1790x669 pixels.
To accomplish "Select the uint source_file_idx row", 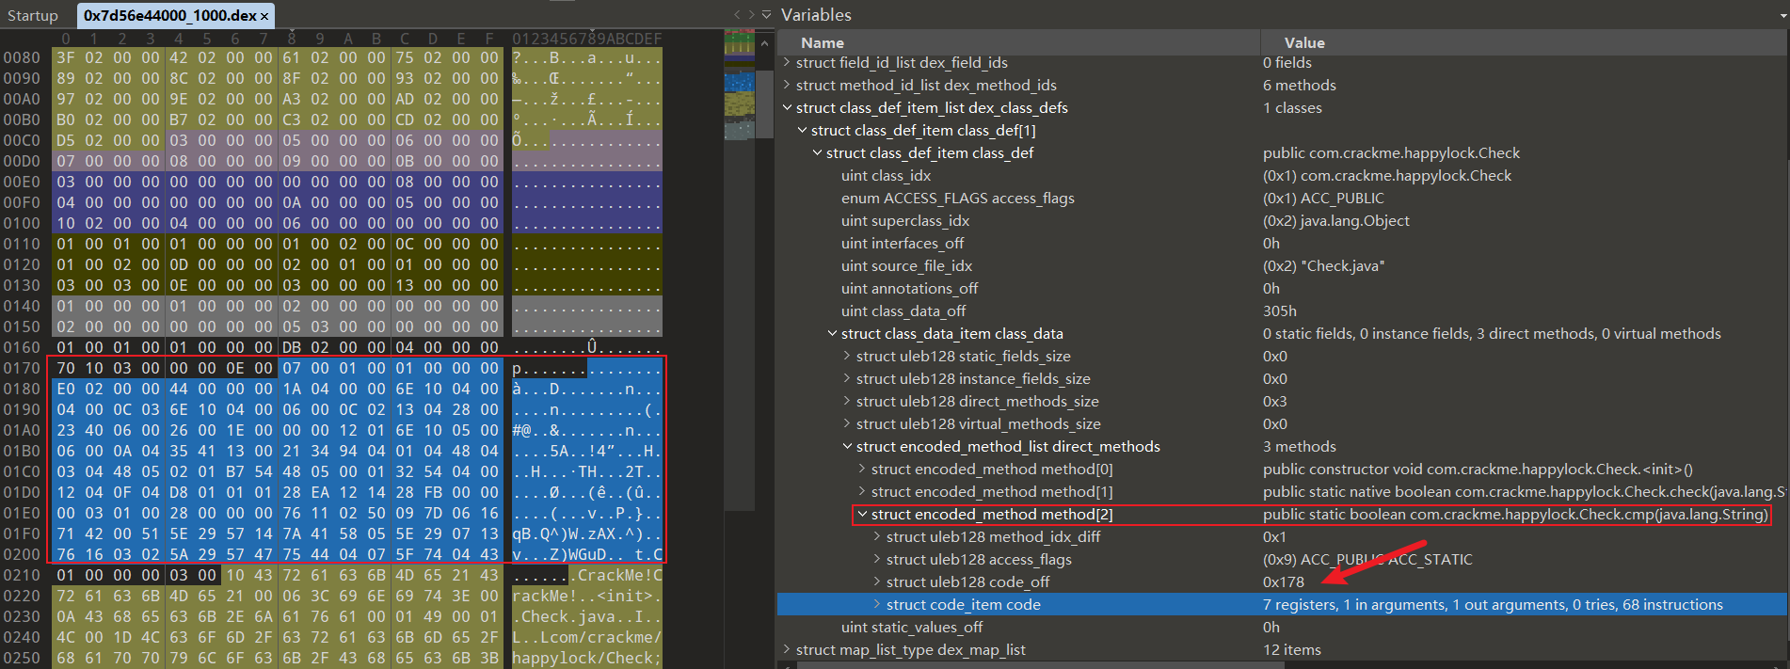I will [x=1282, y=265].
